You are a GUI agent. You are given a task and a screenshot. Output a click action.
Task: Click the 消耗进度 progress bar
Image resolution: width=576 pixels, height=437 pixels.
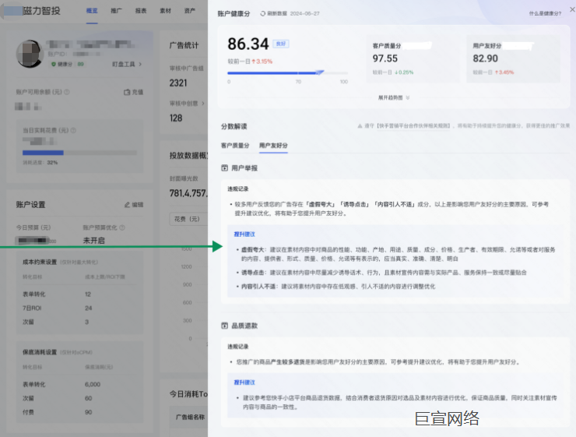point(79,153)
